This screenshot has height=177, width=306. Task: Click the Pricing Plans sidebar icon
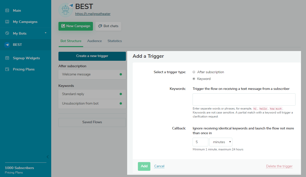tap(7, 69)
